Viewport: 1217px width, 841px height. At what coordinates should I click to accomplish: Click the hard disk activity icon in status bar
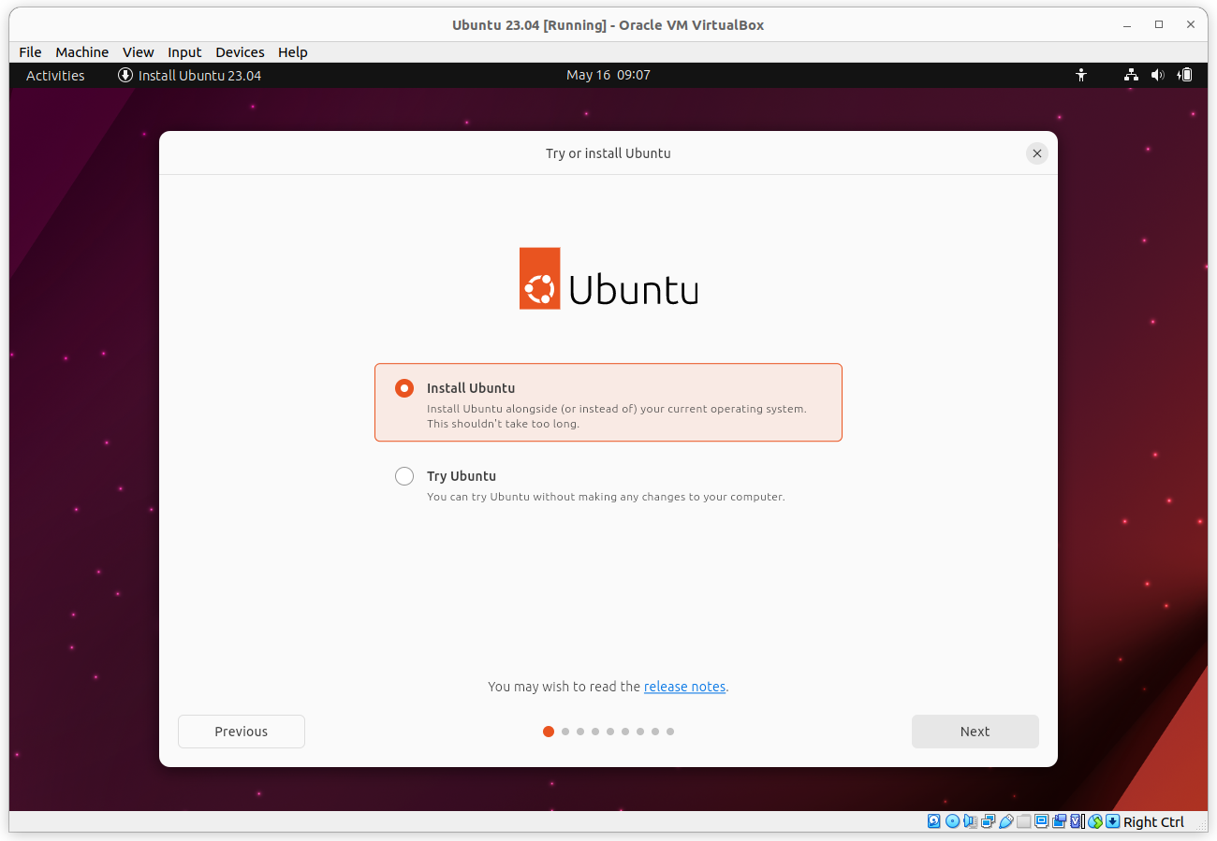tap(934, 821)
